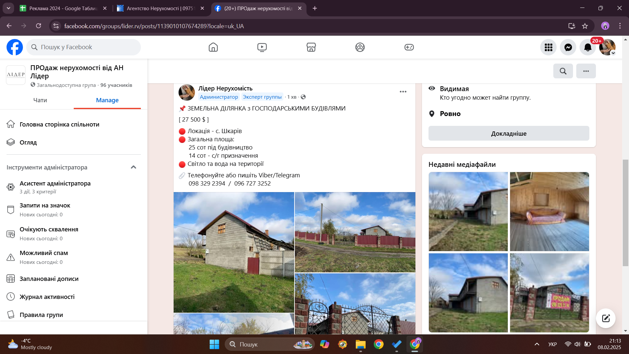Open Facebook Home feed icon

click(213, 47)
